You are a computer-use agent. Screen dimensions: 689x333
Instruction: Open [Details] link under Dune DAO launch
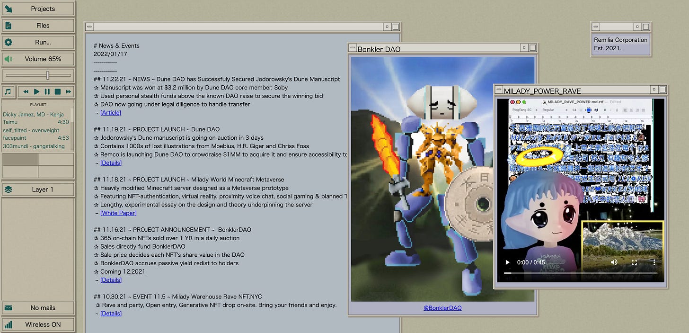[111, 163]
